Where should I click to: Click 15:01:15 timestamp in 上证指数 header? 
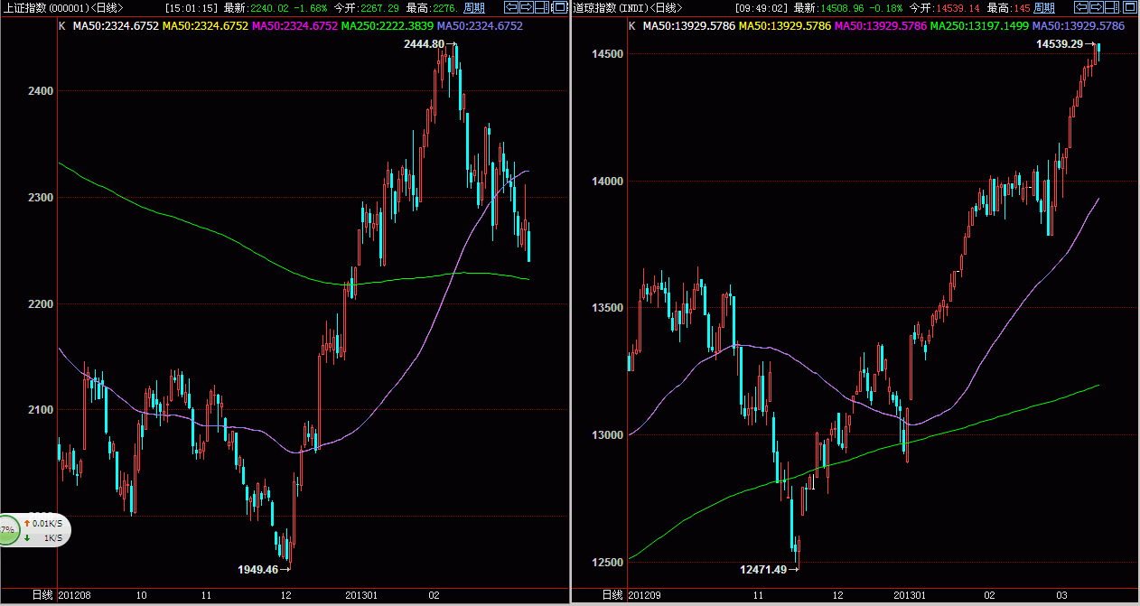pyautogui.click(x=191, y=8)
